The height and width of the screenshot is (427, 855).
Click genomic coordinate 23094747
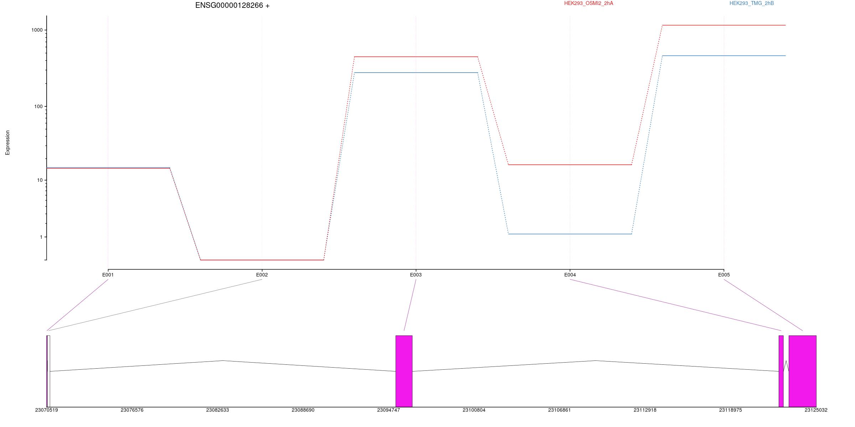389,410
